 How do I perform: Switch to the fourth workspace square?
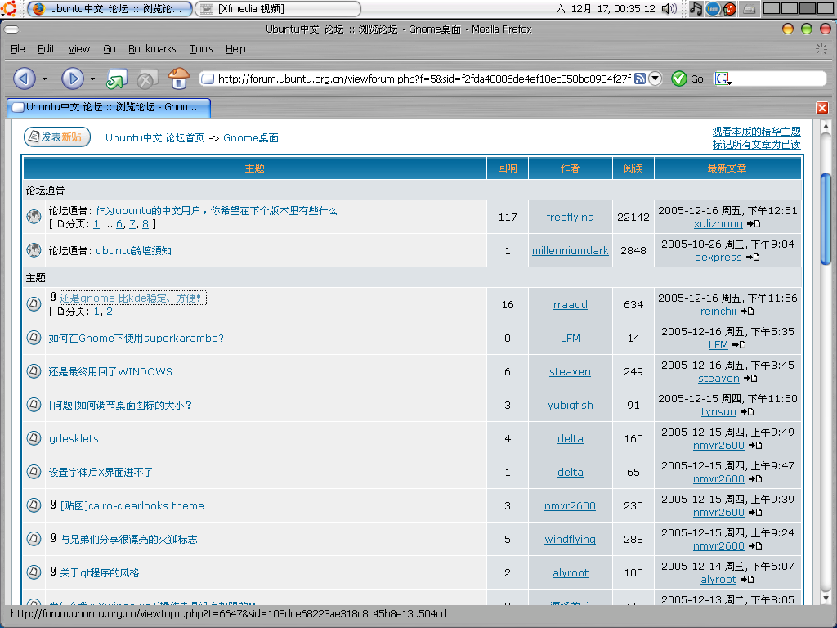824,8
